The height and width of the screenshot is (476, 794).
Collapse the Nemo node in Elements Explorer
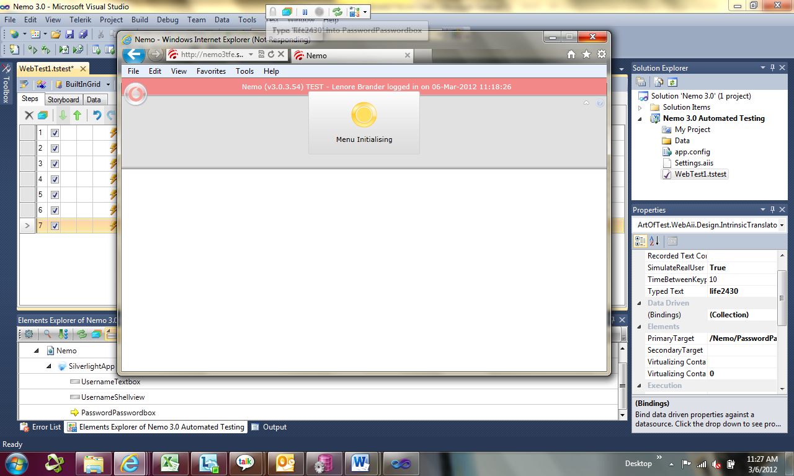[37, 351]
